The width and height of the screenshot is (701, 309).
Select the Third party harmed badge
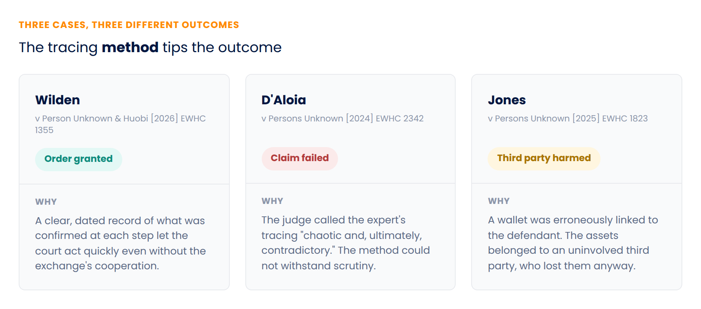coord(544,158)
